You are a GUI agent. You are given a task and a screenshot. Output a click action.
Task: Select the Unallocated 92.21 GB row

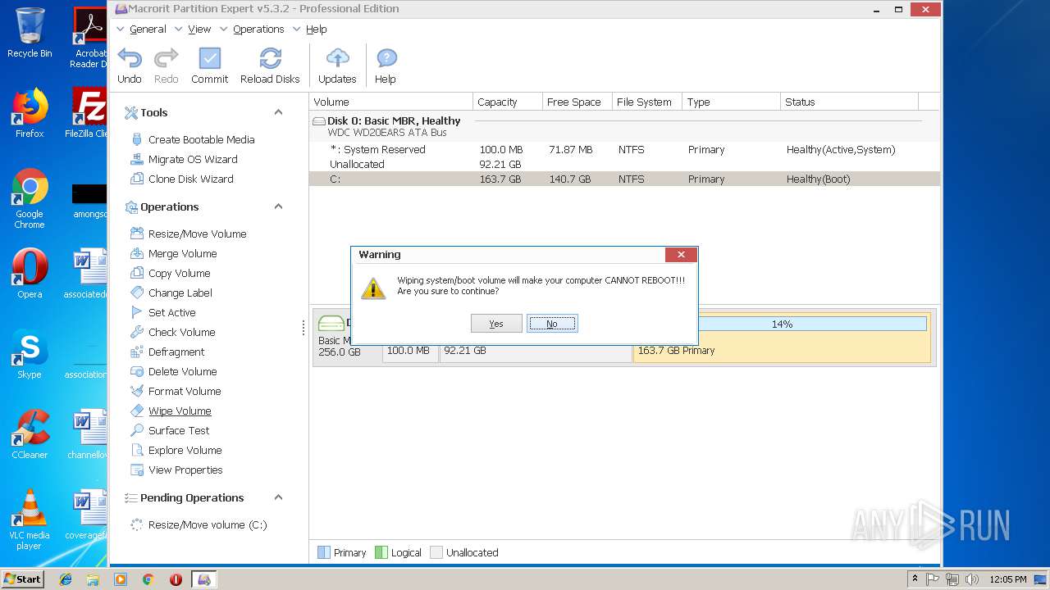tap(623, 164)
